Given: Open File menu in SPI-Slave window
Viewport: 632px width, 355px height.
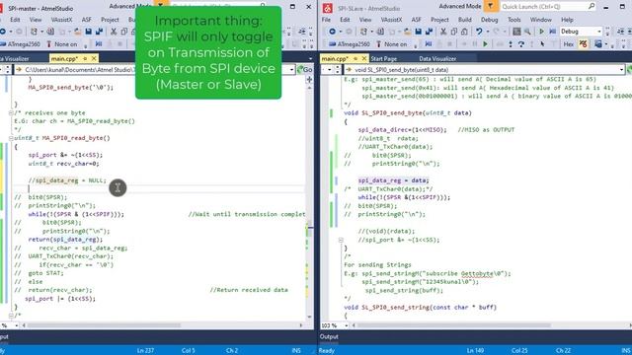Looking at the screenshot, I should (326, 20).
